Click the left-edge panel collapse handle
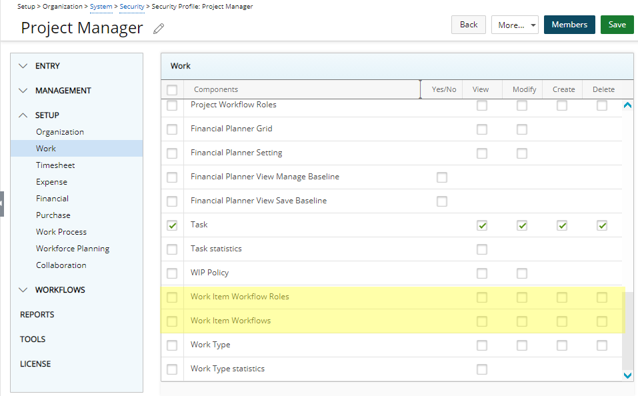Viewport: 638px width, 396px height. click(2, 203)
